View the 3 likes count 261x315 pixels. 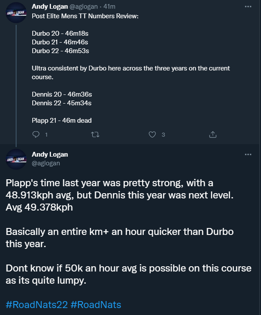(x=163, y=134)
